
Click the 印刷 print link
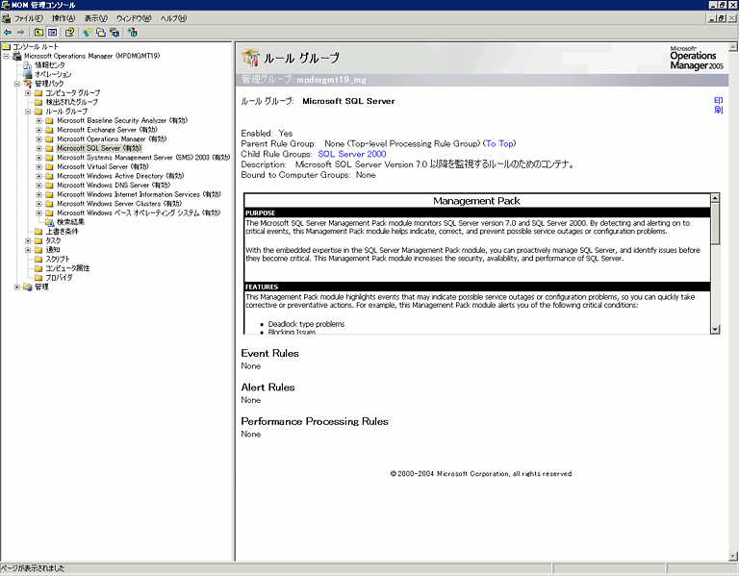tap(718, 105)
